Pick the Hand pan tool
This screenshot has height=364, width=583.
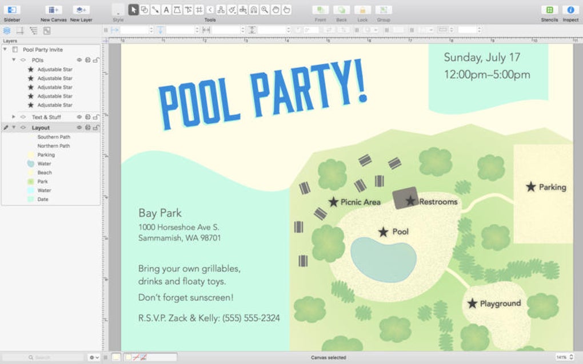click(x=275, y=10)
